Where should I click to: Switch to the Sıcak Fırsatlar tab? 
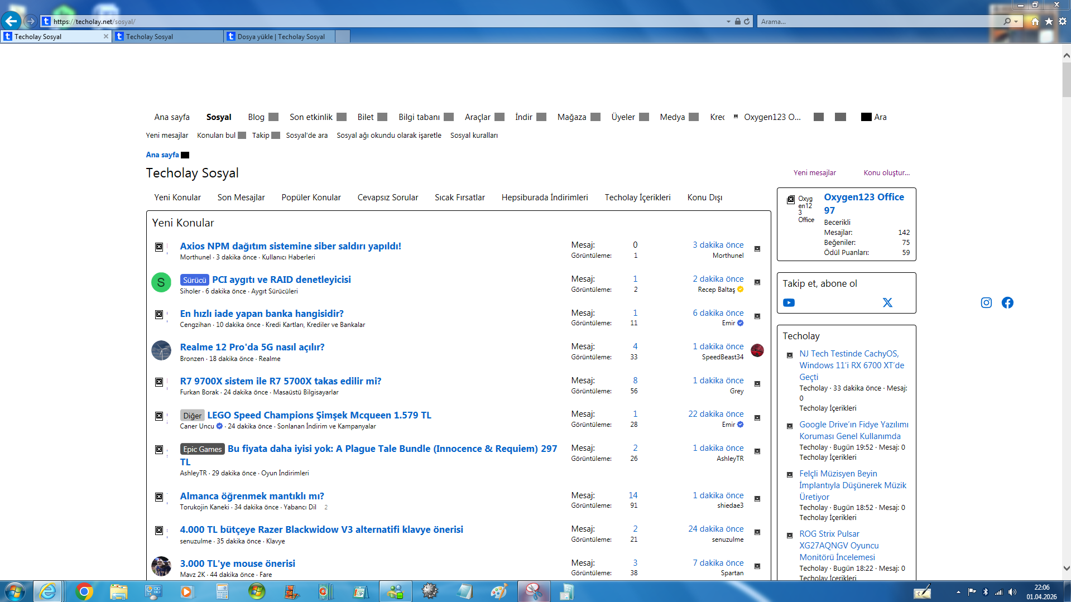[460, 198]
